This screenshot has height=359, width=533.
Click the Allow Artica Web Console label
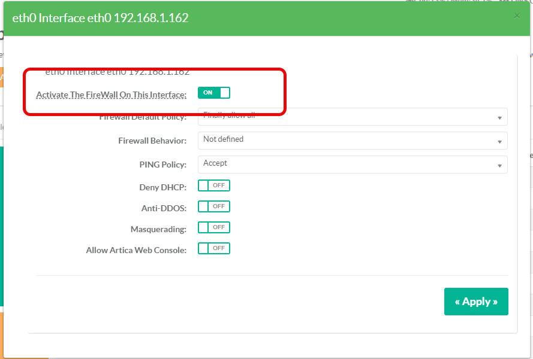pyautogui.click(x=136, y=250)
